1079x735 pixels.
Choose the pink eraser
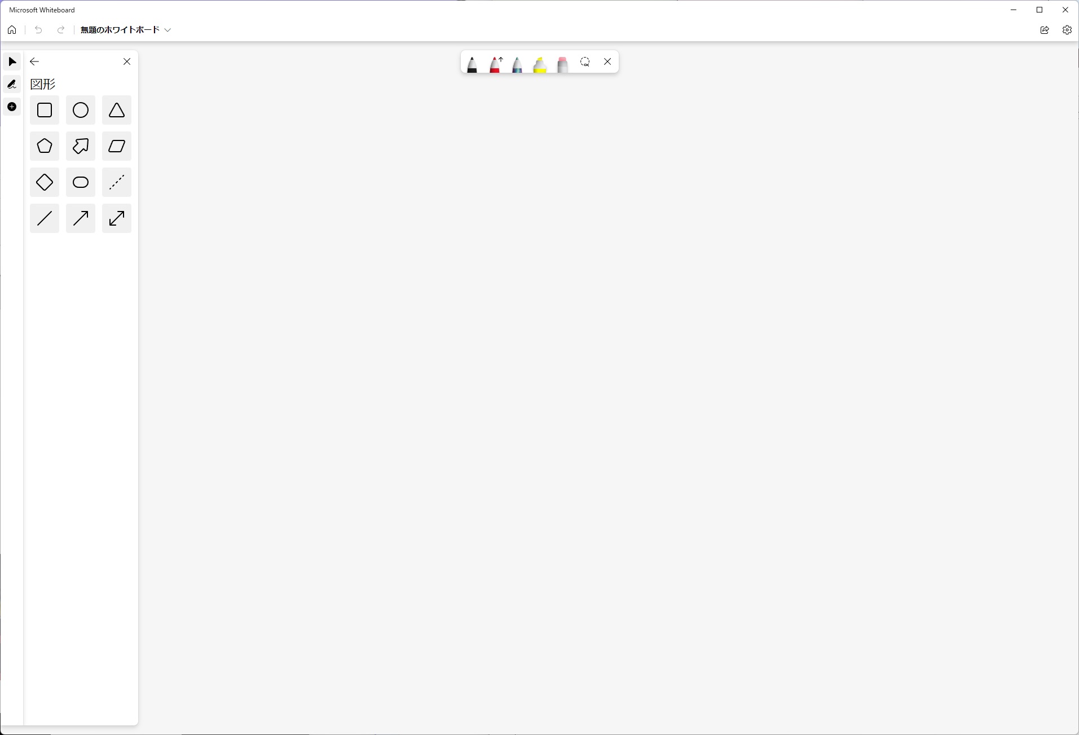tap(562, 64)
